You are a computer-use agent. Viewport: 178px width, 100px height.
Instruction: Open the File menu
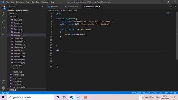7,2
